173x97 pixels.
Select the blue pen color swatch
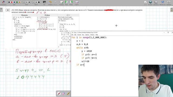click(x=14, y=2)
